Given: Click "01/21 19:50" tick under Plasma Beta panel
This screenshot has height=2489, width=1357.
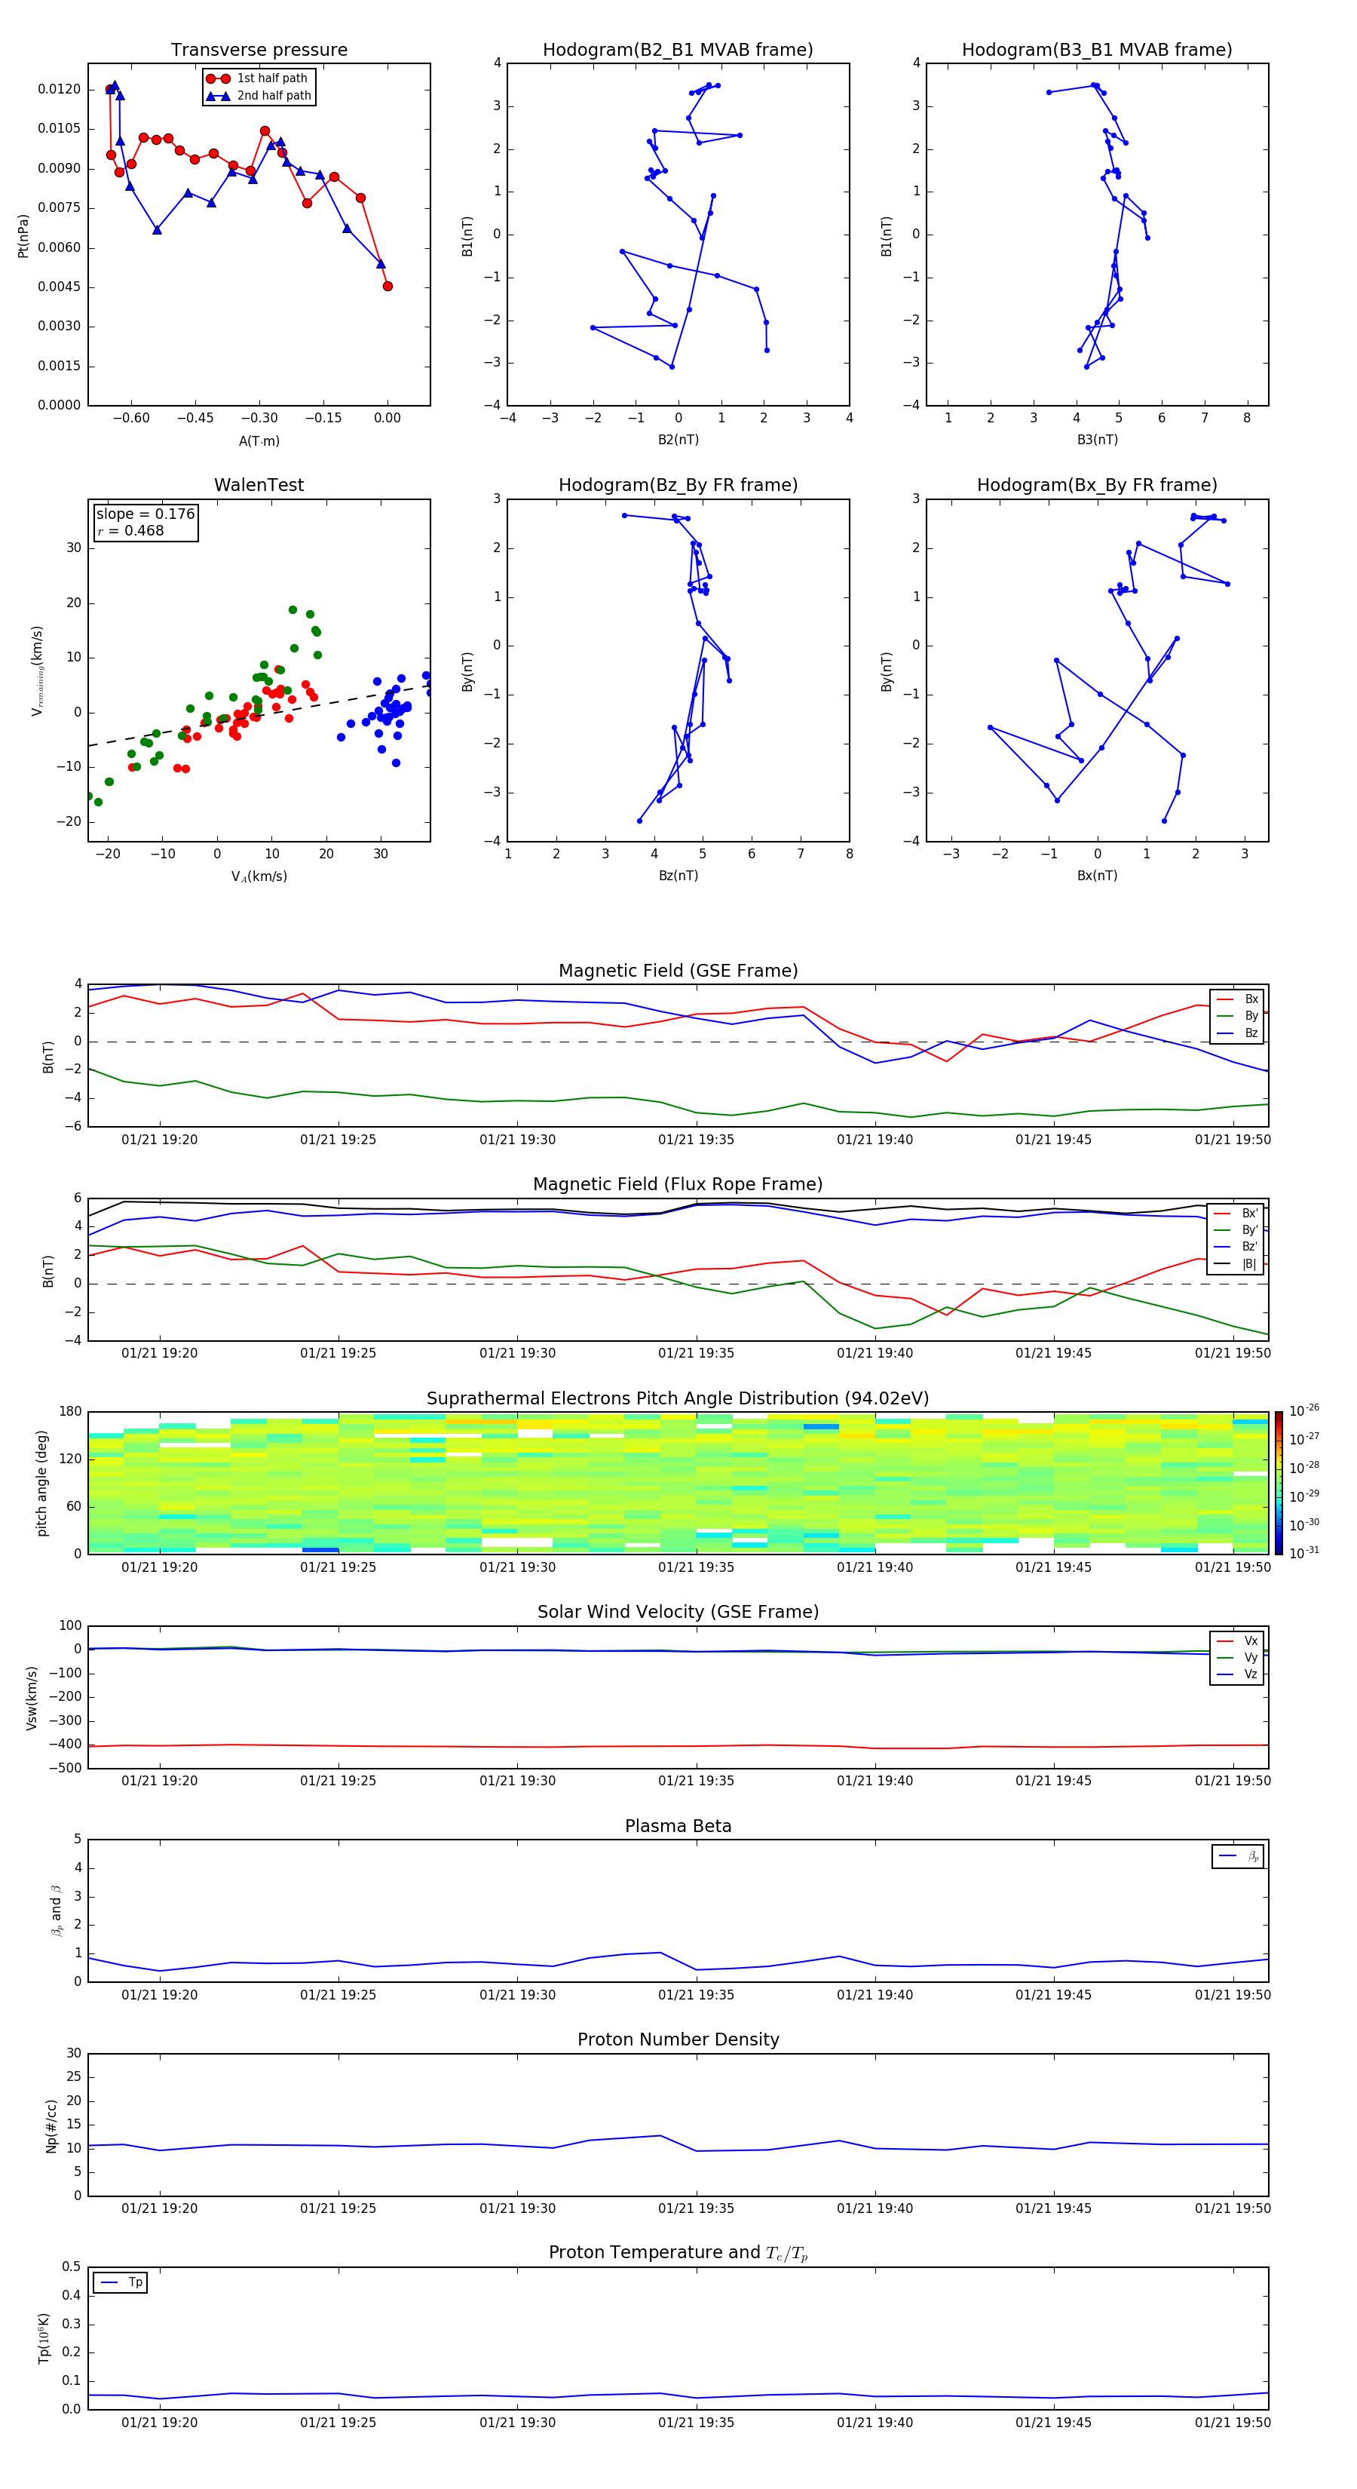Looking at the screenshot, I should [x=1233, y=1995].
